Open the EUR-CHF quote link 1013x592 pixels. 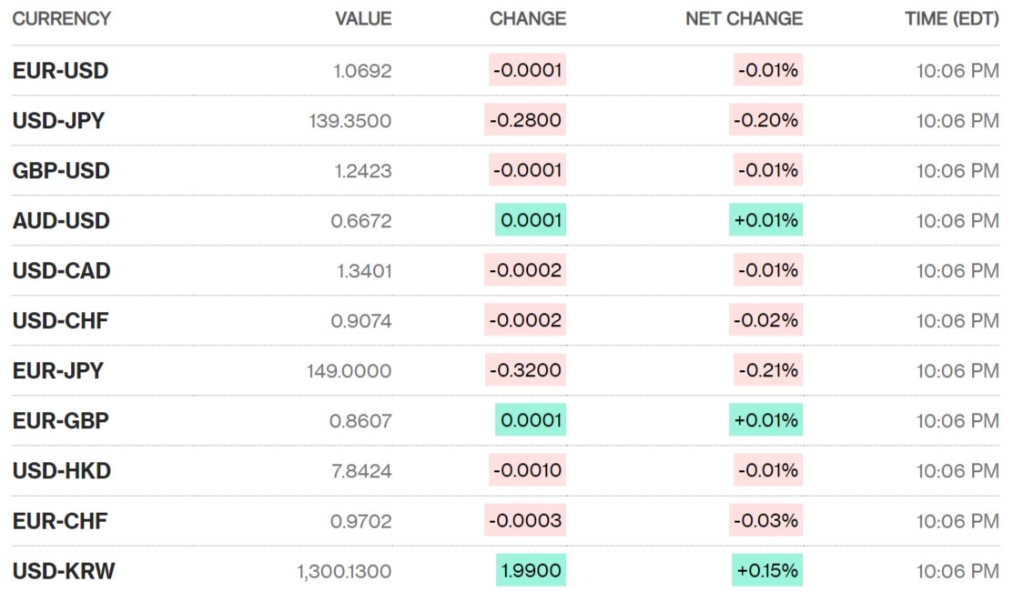pos(60,521)
